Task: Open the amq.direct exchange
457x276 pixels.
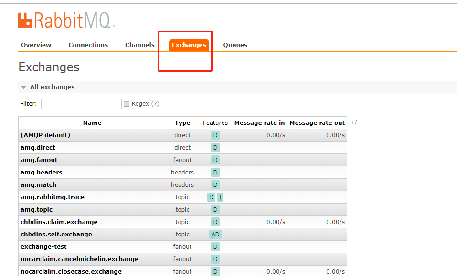Action: click(x=38, y=147)
